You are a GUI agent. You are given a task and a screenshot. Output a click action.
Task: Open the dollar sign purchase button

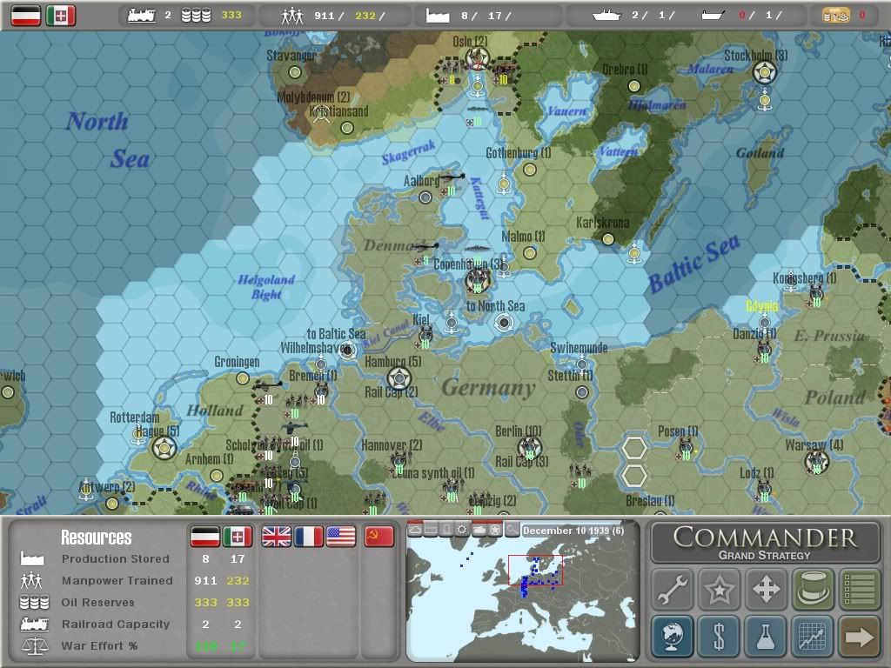pyautogui.click(x=720, y=636)
